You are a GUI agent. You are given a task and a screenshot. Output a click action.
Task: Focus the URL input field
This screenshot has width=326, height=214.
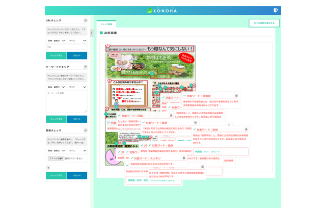67,47
